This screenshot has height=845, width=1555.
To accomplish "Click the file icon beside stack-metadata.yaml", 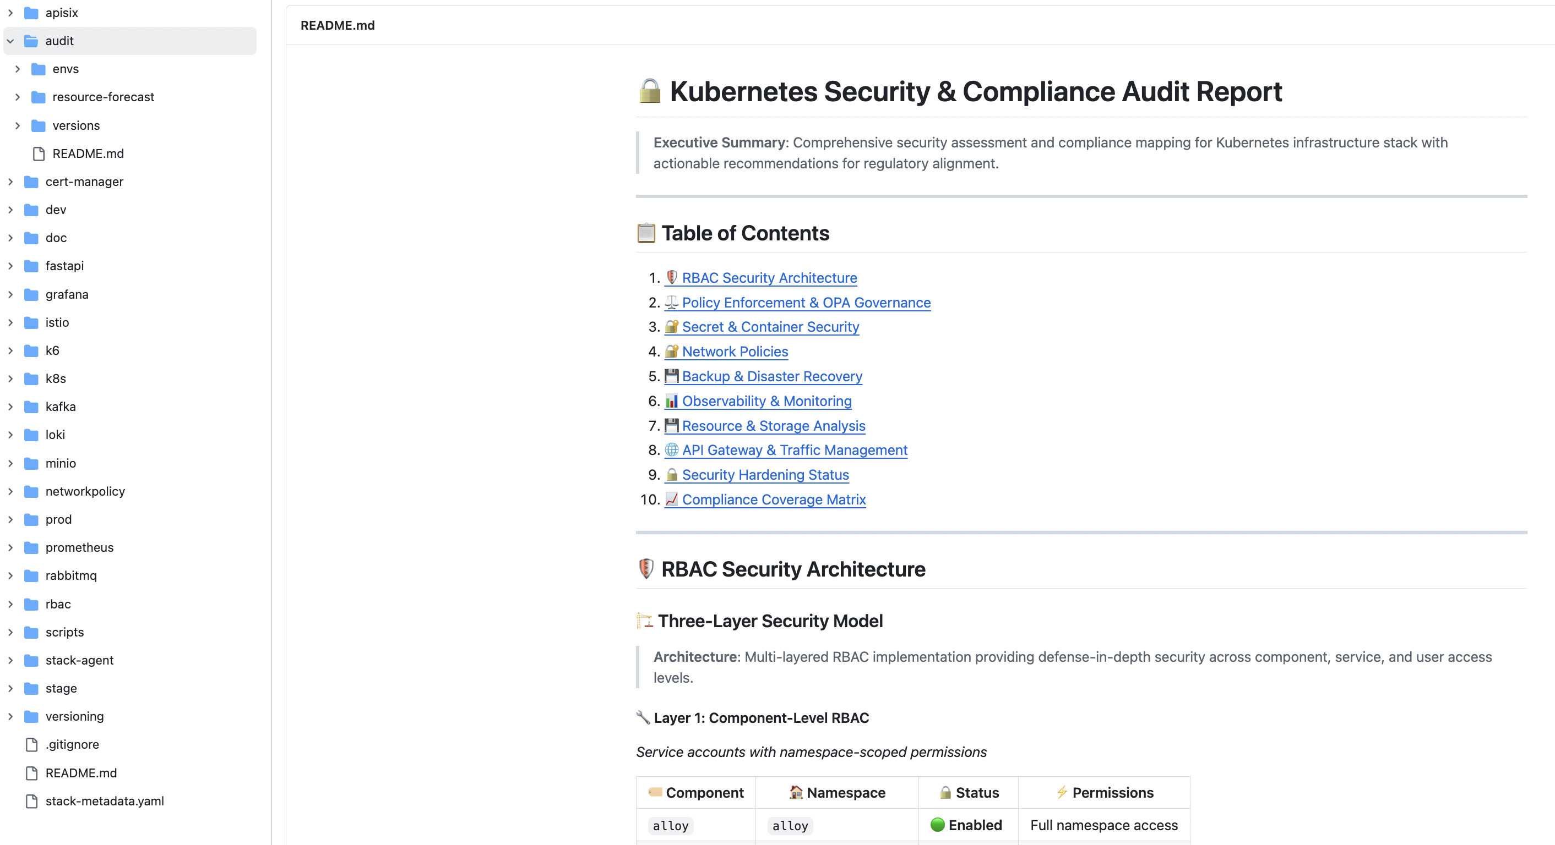I will pos(31,801).
